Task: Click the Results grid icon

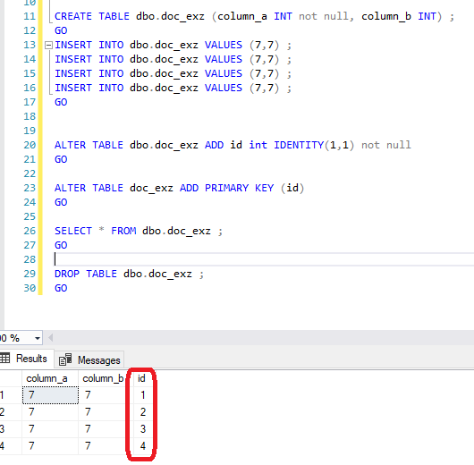Action: point(4,359)
